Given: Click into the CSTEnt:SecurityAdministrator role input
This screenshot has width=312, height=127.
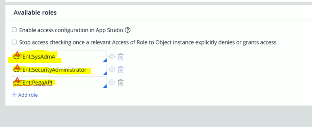Looking at the screenshot, I should (x=59, y=69).
